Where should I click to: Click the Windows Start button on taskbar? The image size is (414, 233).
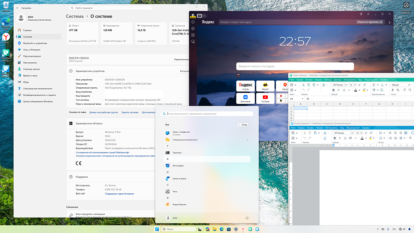coord(157,229)
